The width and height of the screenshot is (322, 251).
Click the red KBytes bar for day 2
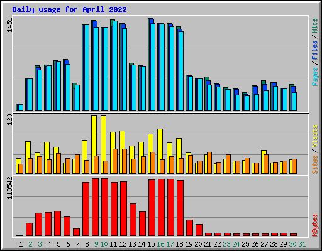coord(29,230)
